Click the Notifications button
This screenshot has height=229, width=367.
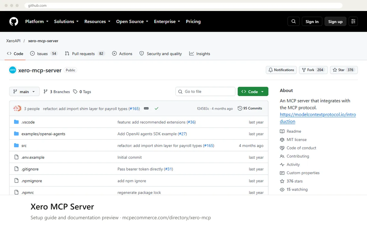281,70
